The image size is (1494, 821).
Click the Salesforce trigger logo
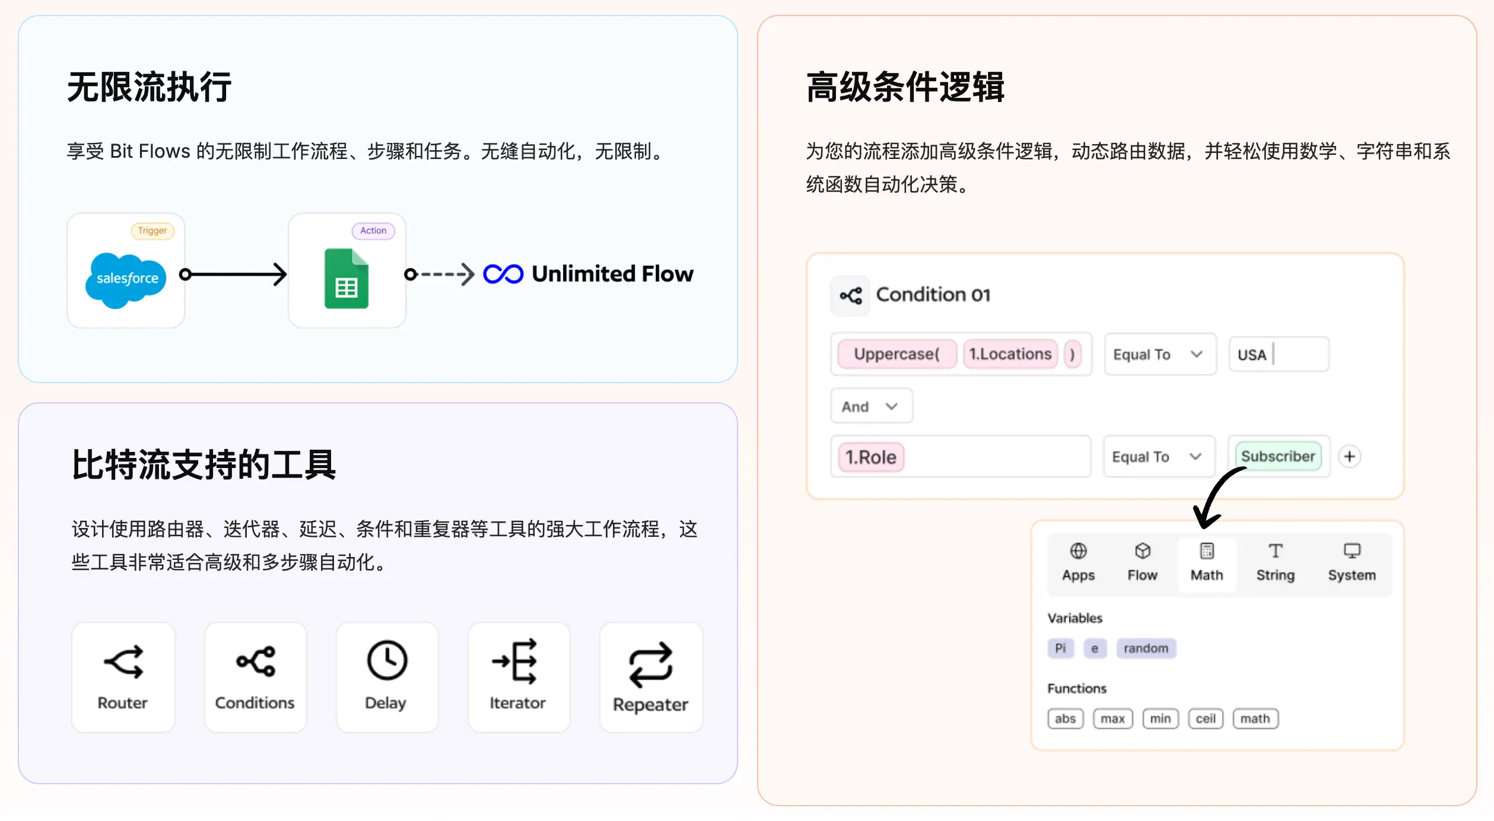point(126,280)
